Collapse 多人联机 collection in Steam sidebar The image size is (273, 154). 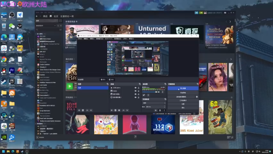37,34
